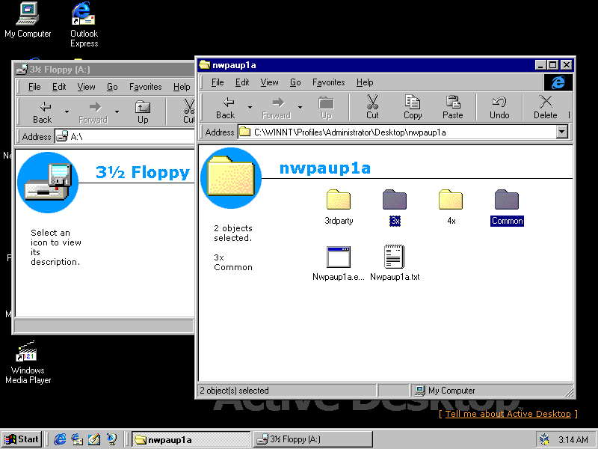Open the Favorites menu in Floppy window
598x449 pixels.
tap(145, 87)
